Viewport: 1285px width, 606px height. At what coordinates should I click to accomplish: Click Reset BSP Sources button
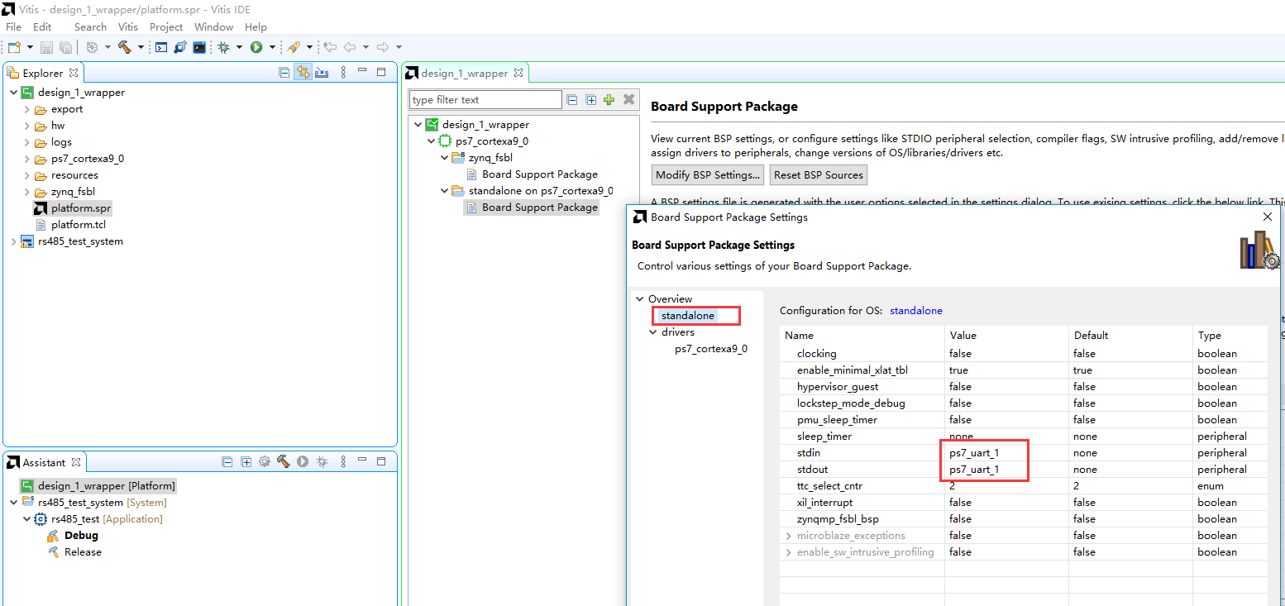pos(819,174)
